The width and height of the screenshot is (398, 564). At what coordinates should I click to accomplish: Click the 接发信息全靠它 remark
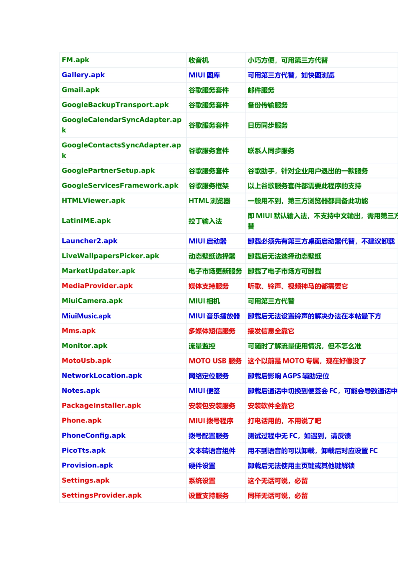click(x=271, y=331)
